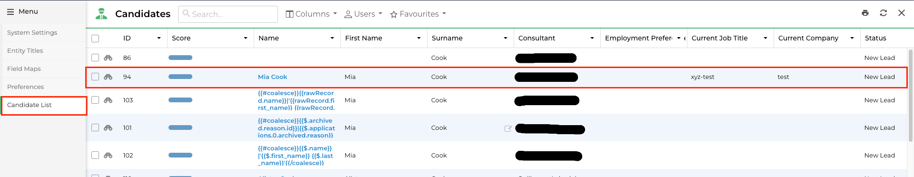Toggle the select-all header checkbox

click(x=95, y=39)
